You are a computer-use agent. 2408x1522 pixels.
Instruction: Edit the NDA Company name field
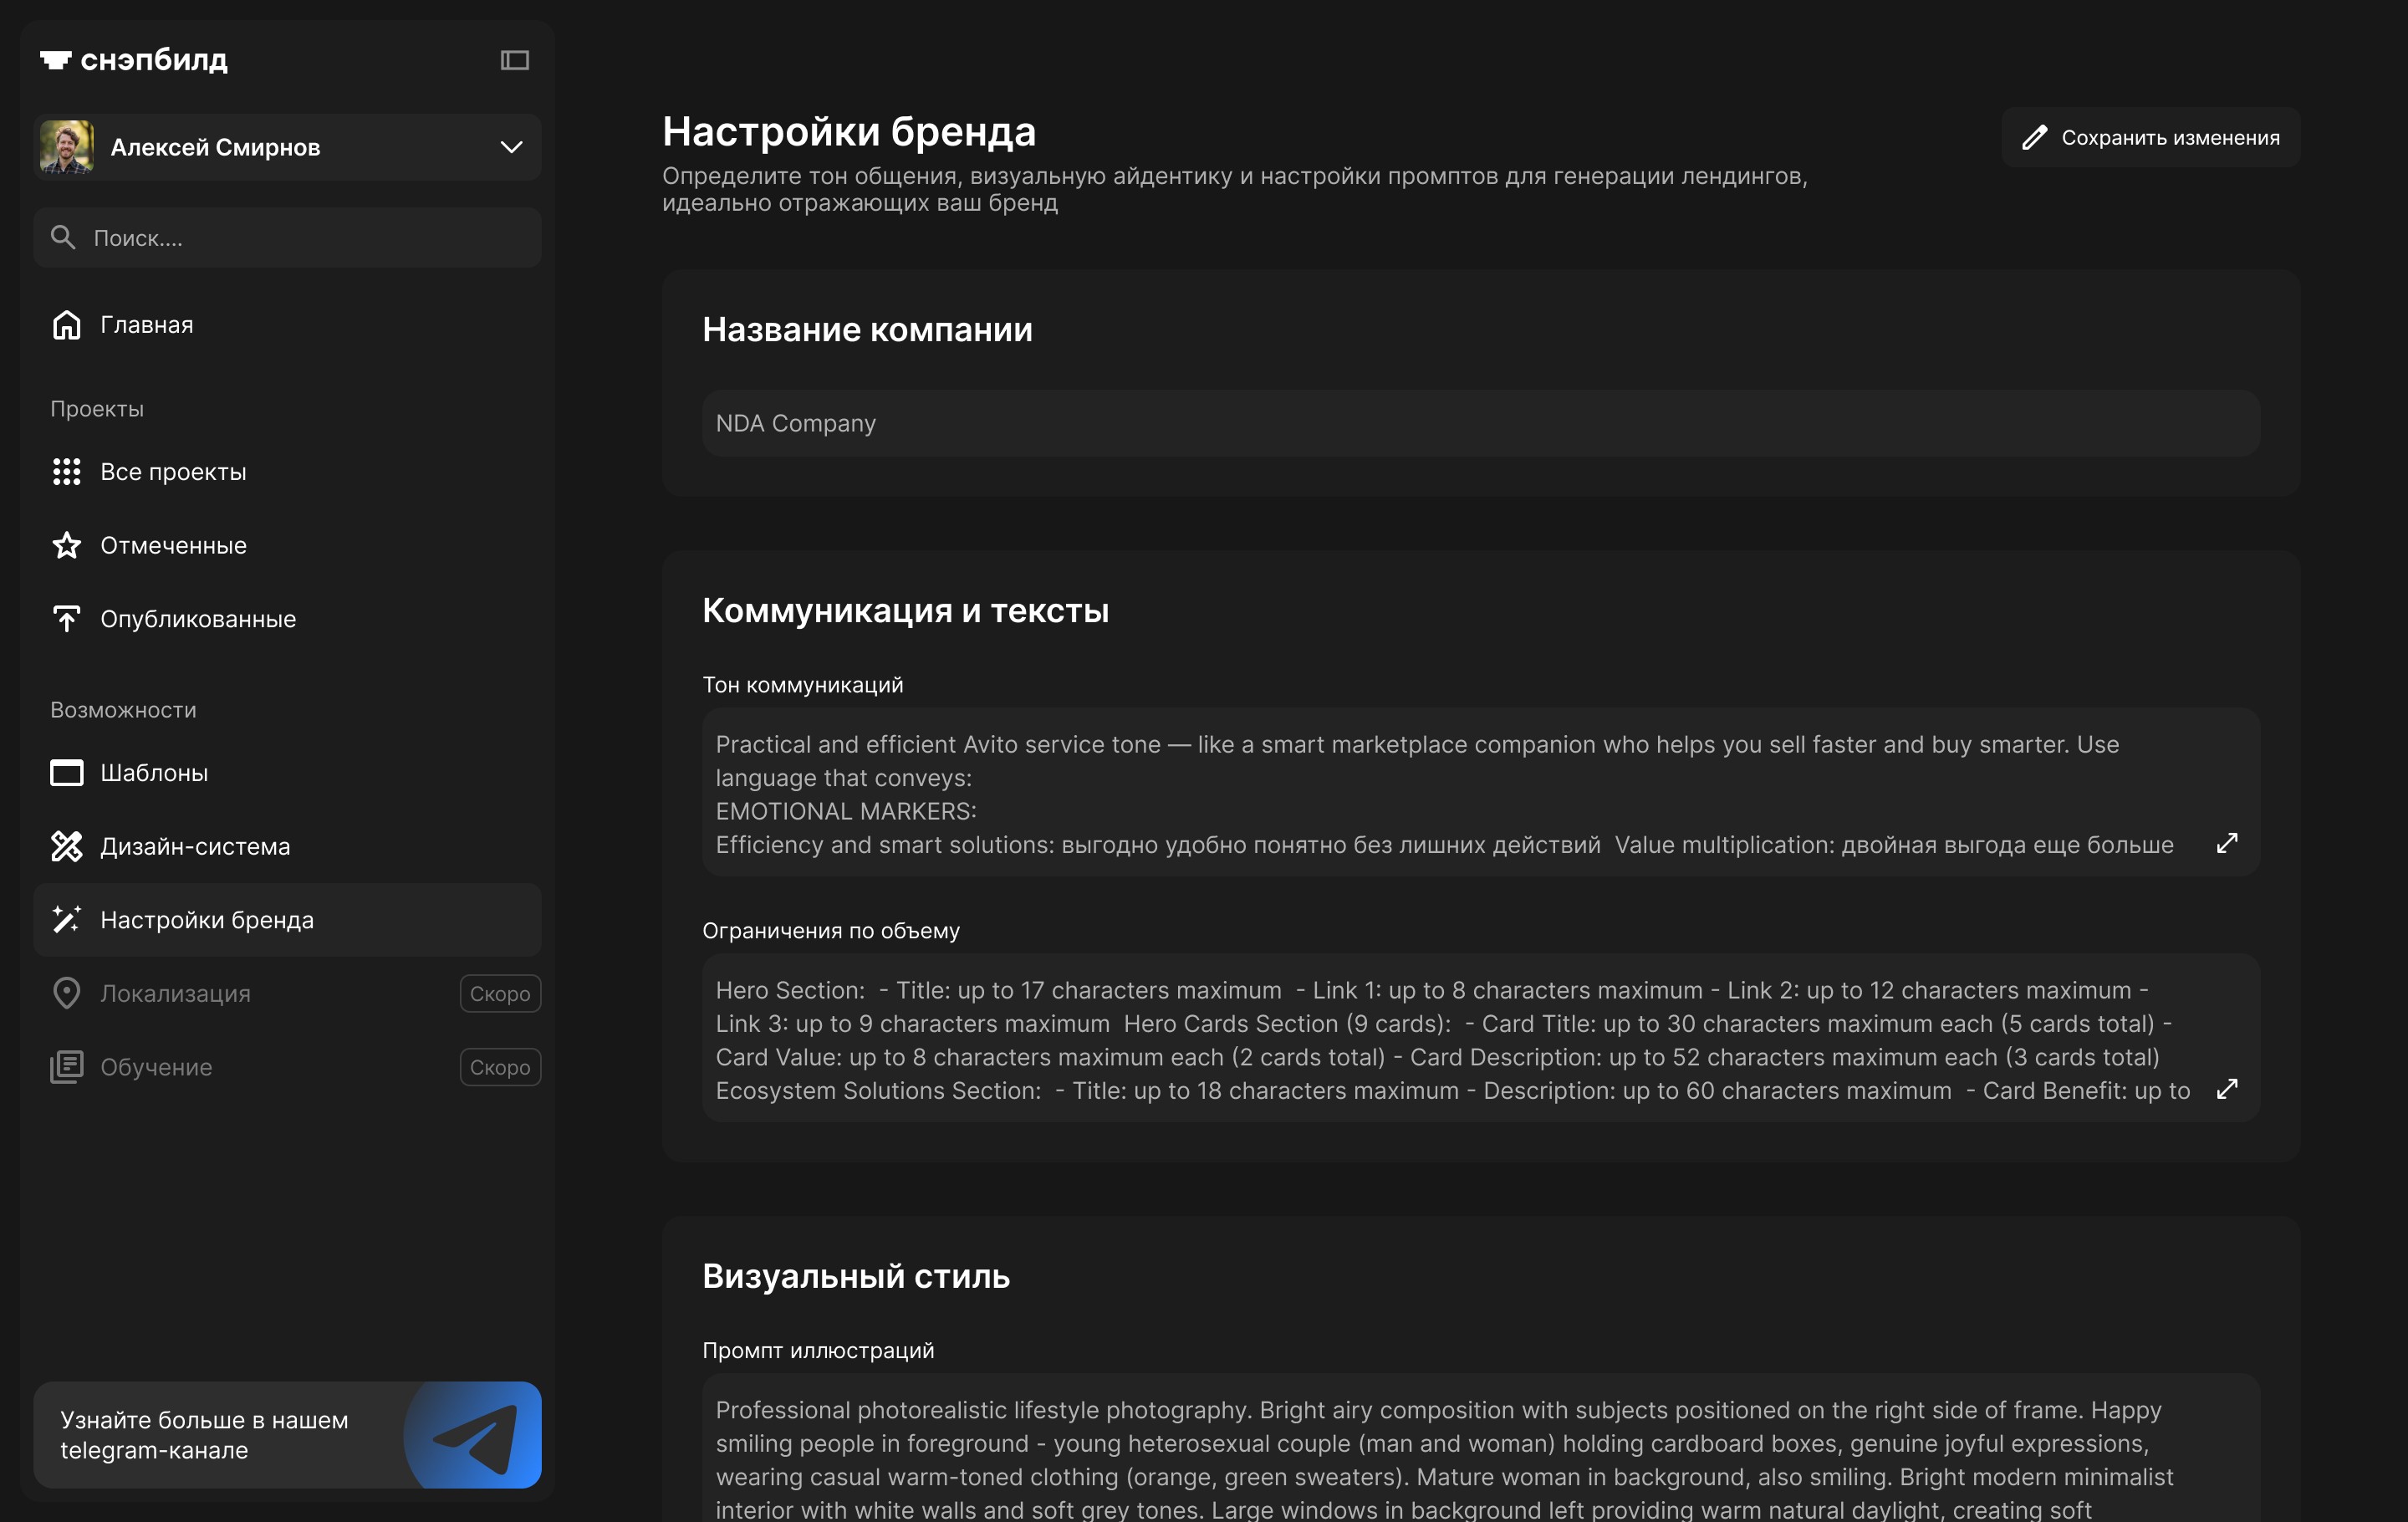coord(1480,423)
